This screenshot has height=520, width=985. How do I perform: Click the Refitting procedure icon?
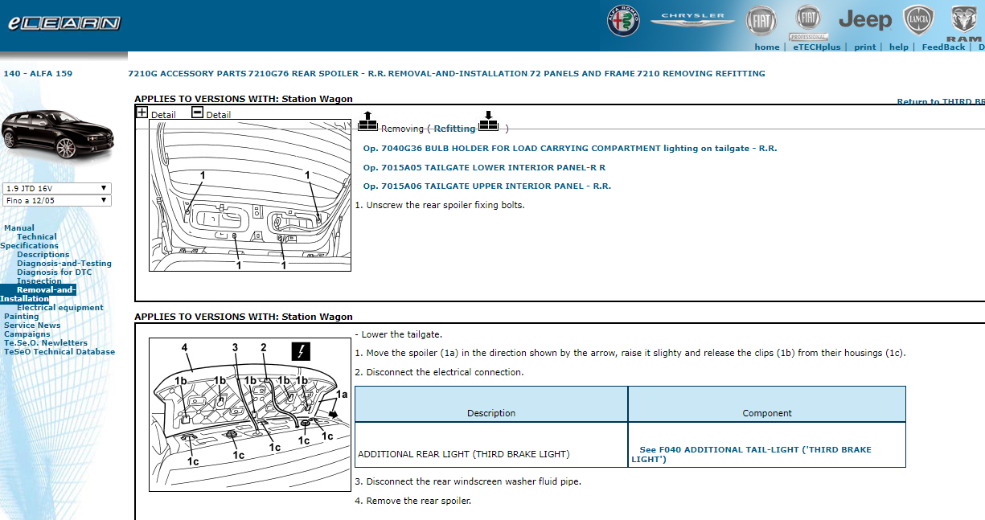pyautogui.click(x=488, y=121)
